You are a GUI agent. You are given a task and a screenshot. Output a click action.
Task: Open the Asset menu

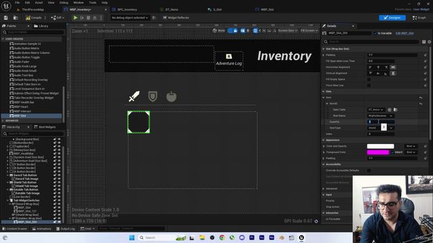pos(39,3)
